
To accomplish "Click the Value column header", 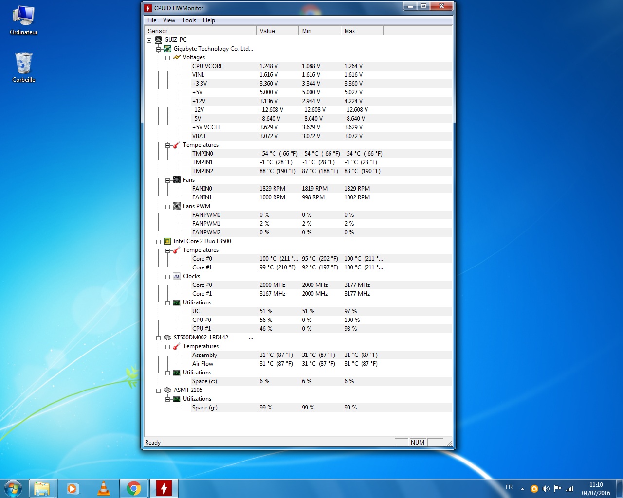I will pyautogui.click(x=277, y=31).
